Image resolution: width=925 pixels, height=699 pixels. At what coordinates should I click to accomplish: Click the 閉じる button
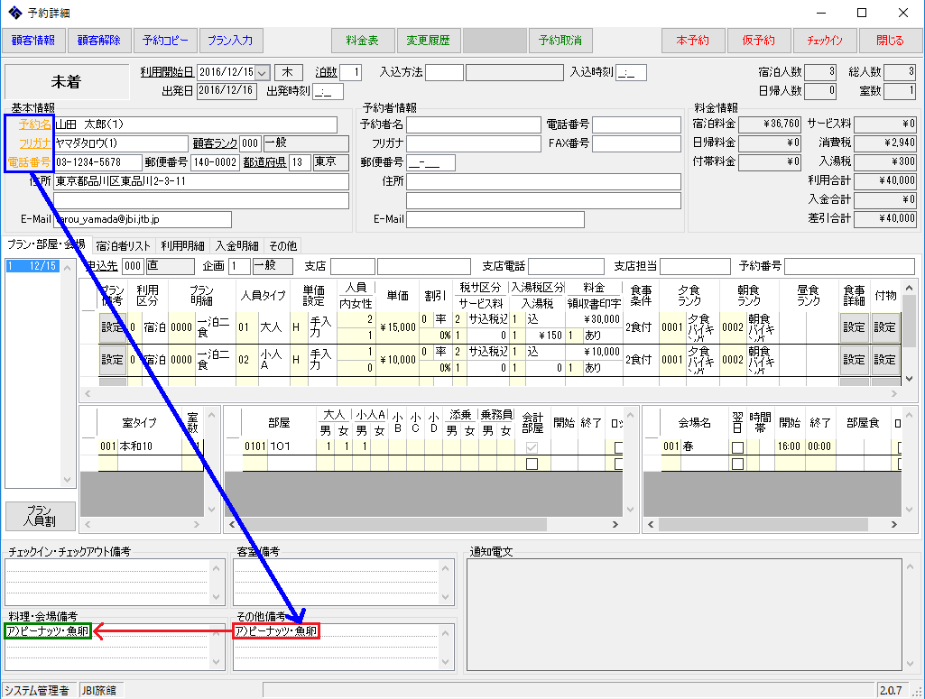pos(890,41)
